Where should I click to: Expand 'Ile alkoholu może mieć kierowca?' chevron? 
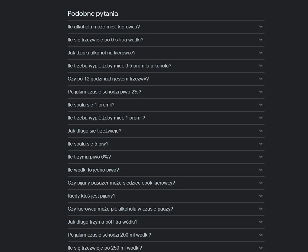coord(261,27)
